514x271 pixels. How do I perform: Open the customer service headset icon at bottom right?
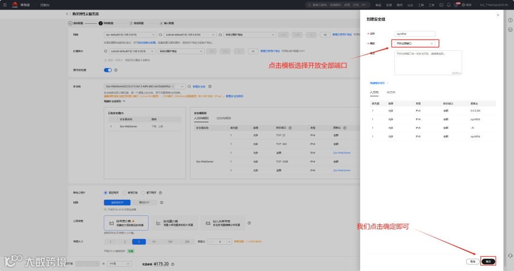point(510,256)
